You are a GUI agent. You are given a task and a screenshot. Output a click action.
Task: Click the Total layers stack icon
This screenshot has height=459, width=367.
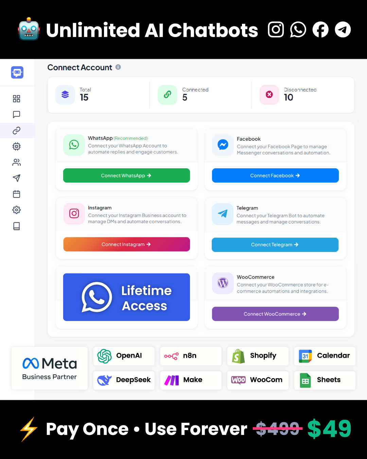tap(65, 95)
